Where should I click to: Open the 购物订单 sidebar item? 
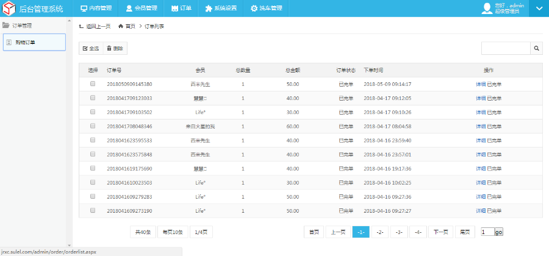tap(34, 42)
